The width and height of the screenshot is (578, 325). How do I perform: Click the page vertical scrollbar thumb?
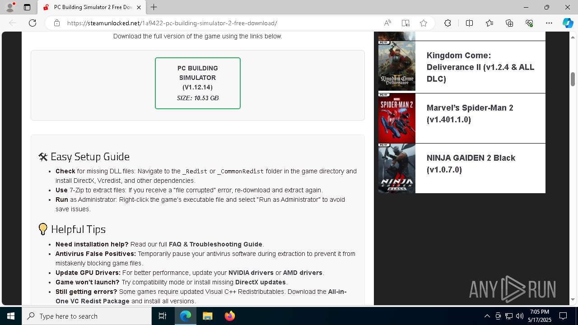coord(573,79)
